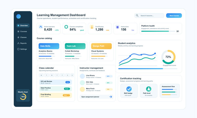The image size is (197, 118).
Task: Open the Overview menu label
Action: (x=24, y=26)
